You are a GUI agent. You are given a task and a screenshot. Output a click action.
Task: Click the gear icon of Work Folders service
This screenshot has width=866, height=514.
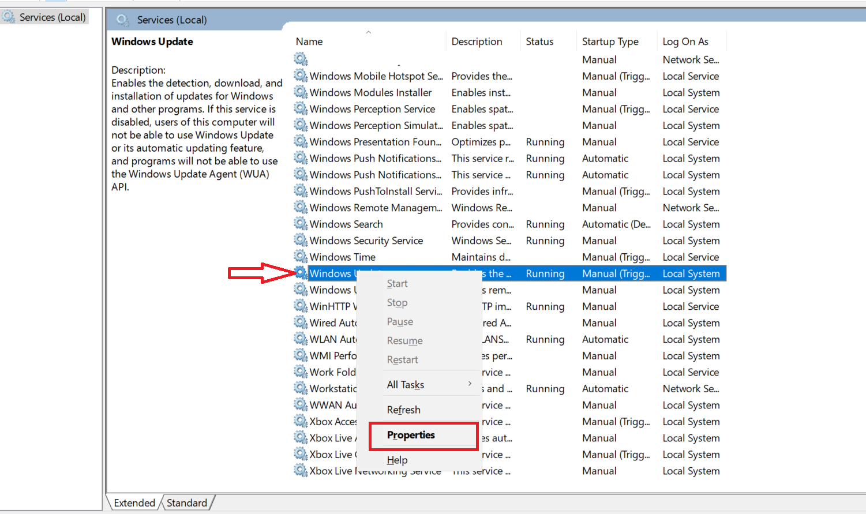tap(301, 372)
